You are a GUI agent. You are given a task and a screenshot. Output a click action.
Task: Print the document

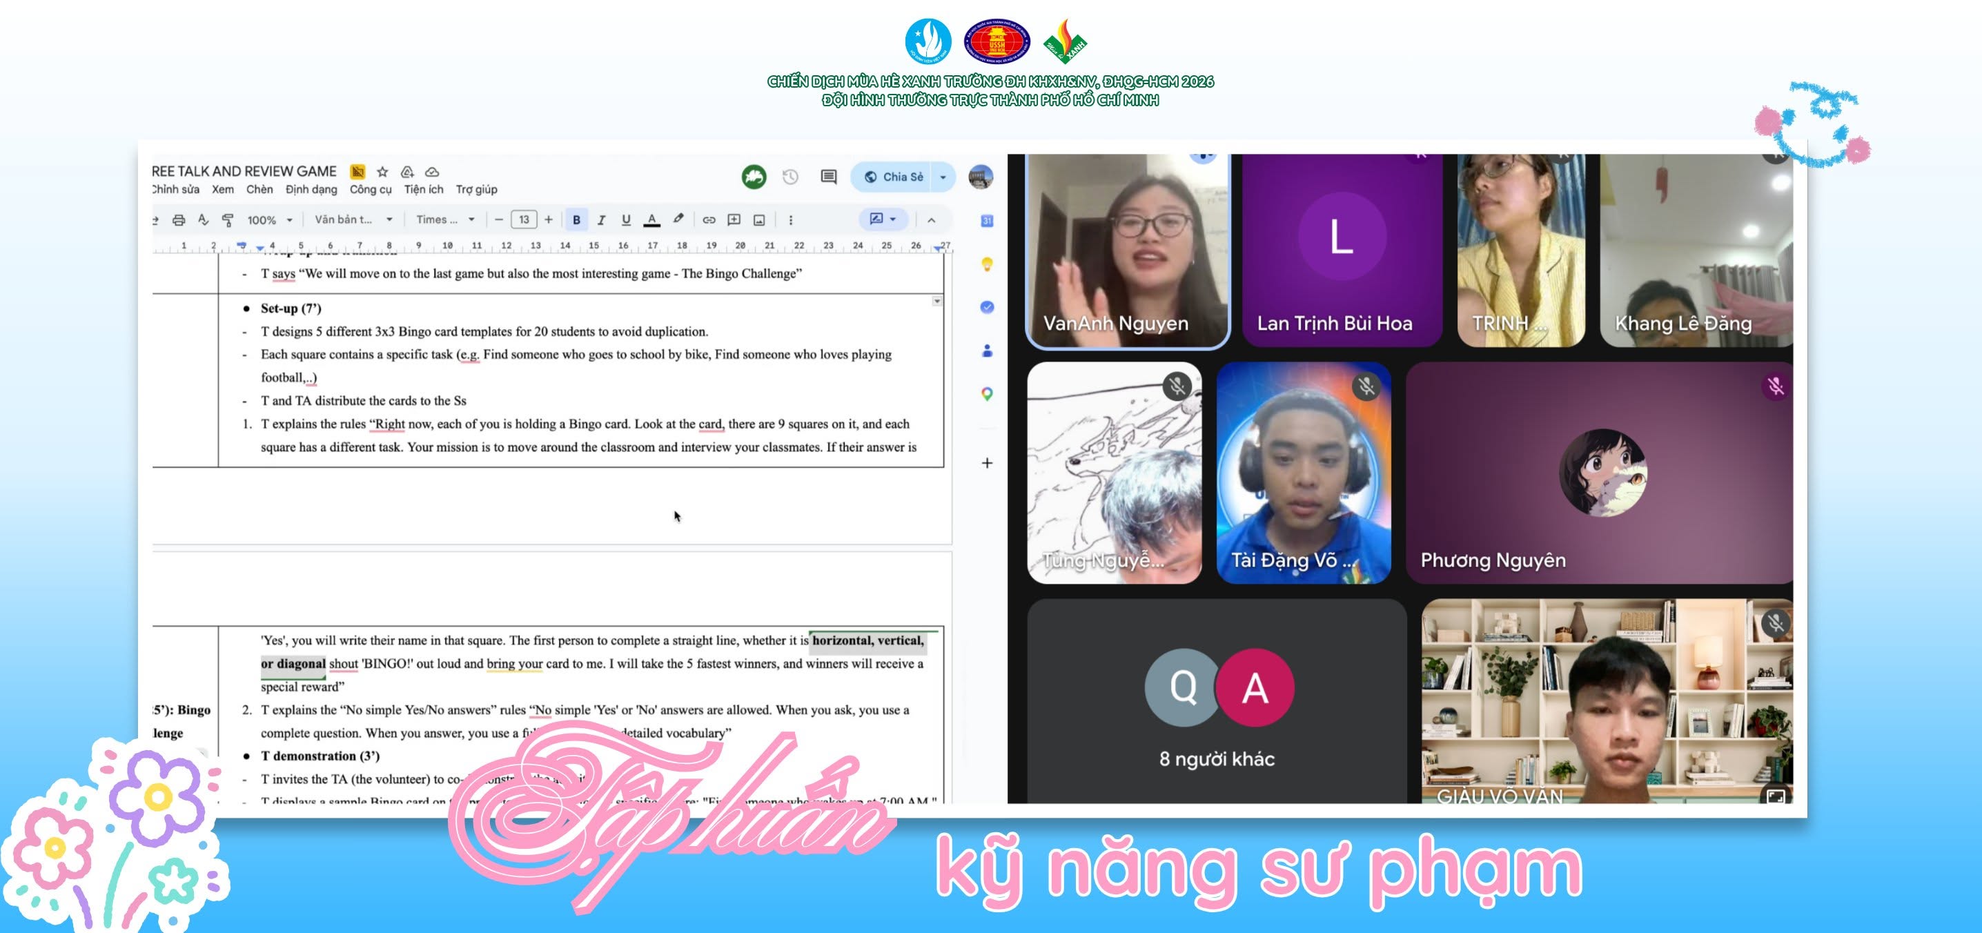tap(179, 220)
